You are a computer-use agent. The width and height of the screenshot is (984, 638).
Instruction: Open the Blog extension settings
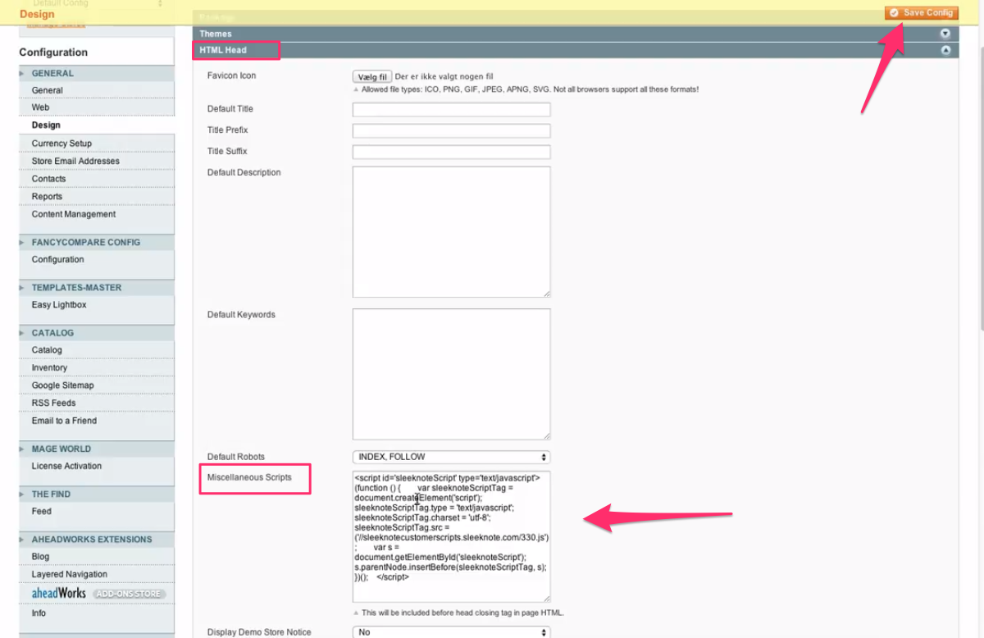pos(41,557)
